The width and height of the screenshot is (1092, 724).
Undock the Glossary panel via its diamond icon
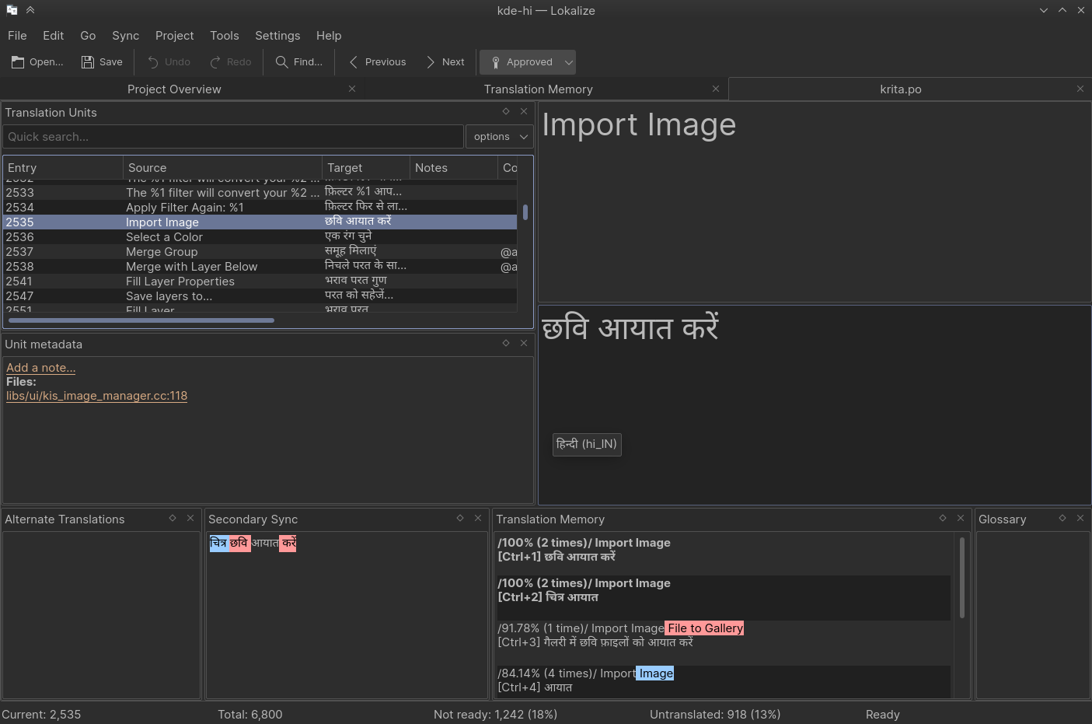[x=1062, y=519]
